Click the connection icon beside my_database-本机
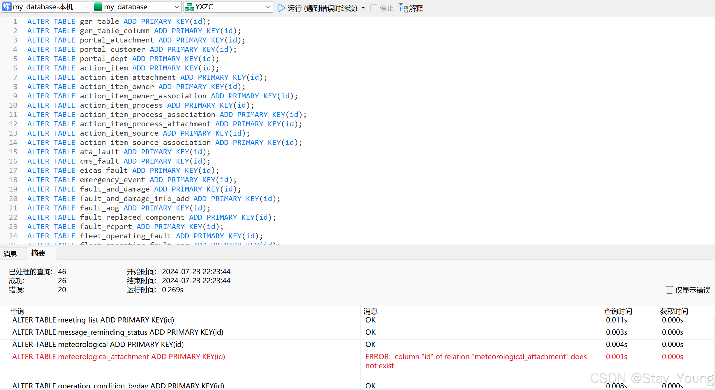The width and height of the screenshot is (715, 390). tap(6, 7)
